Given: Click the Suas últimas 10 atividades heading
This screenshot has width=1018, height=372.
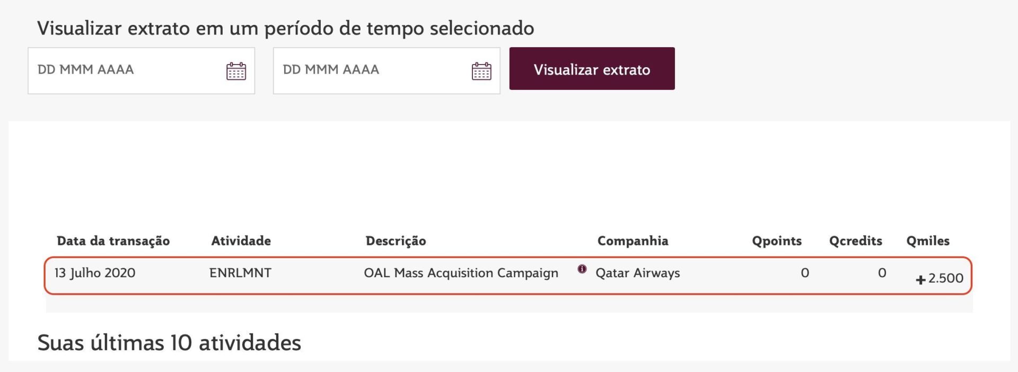Looking at the screenshot, I should click(x=169, y=342).
